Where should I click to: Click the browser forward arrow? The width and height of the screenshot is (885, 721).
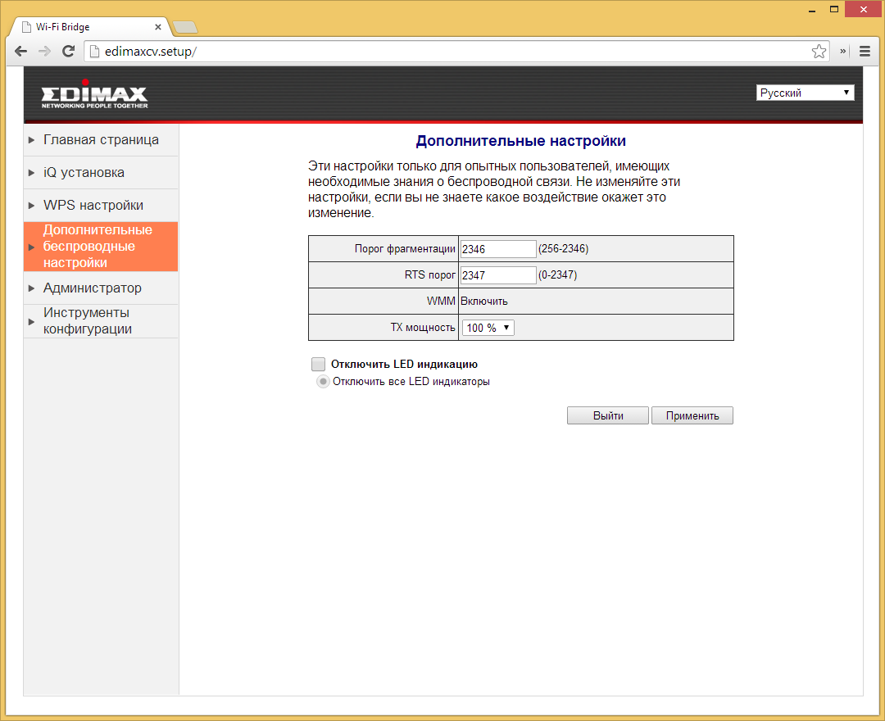click(x=44, y=52)
